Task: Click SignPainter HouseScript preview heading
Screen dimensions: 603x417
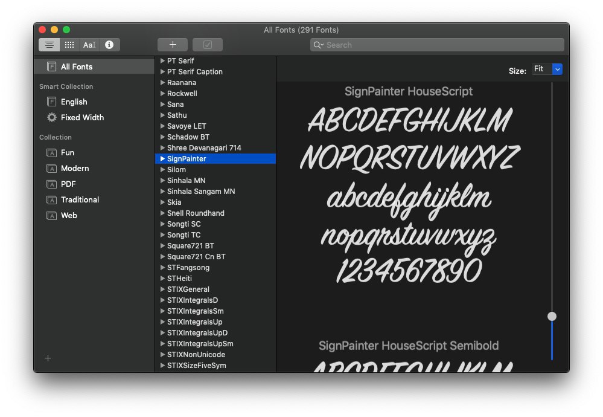Action: [409, 92]
